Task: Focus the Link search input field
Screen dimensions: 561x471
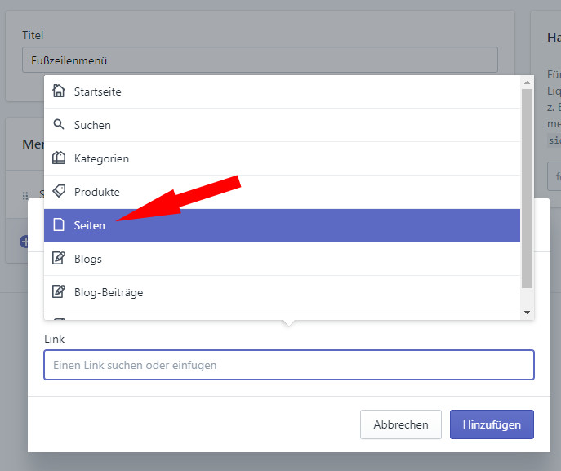Action: pyautogui.click(x=289, y=365)
